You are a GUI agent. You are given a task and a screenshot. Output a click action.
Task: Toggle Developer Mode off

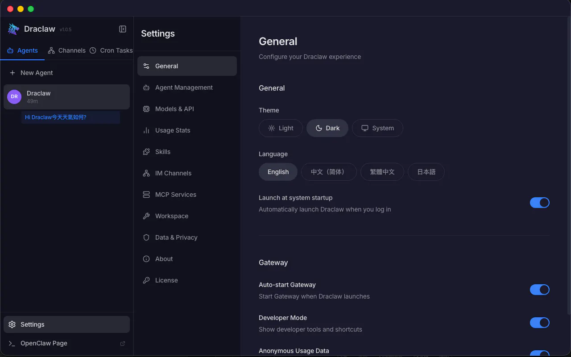(540, 323)
